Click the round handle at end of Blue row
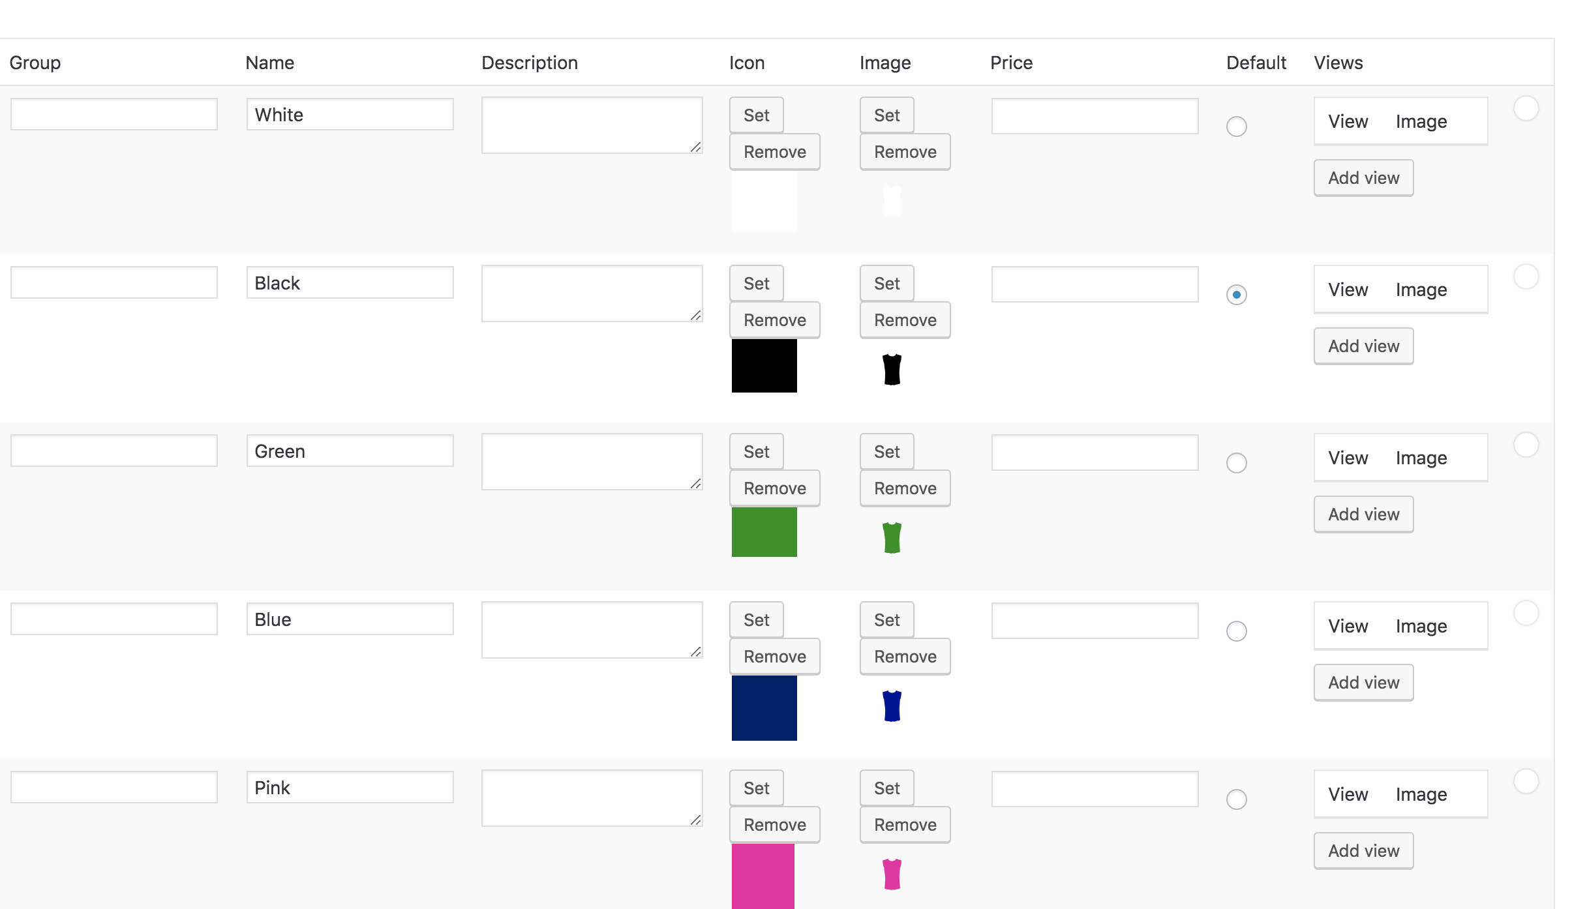 pyautogui.click(x=1526, y=613)
